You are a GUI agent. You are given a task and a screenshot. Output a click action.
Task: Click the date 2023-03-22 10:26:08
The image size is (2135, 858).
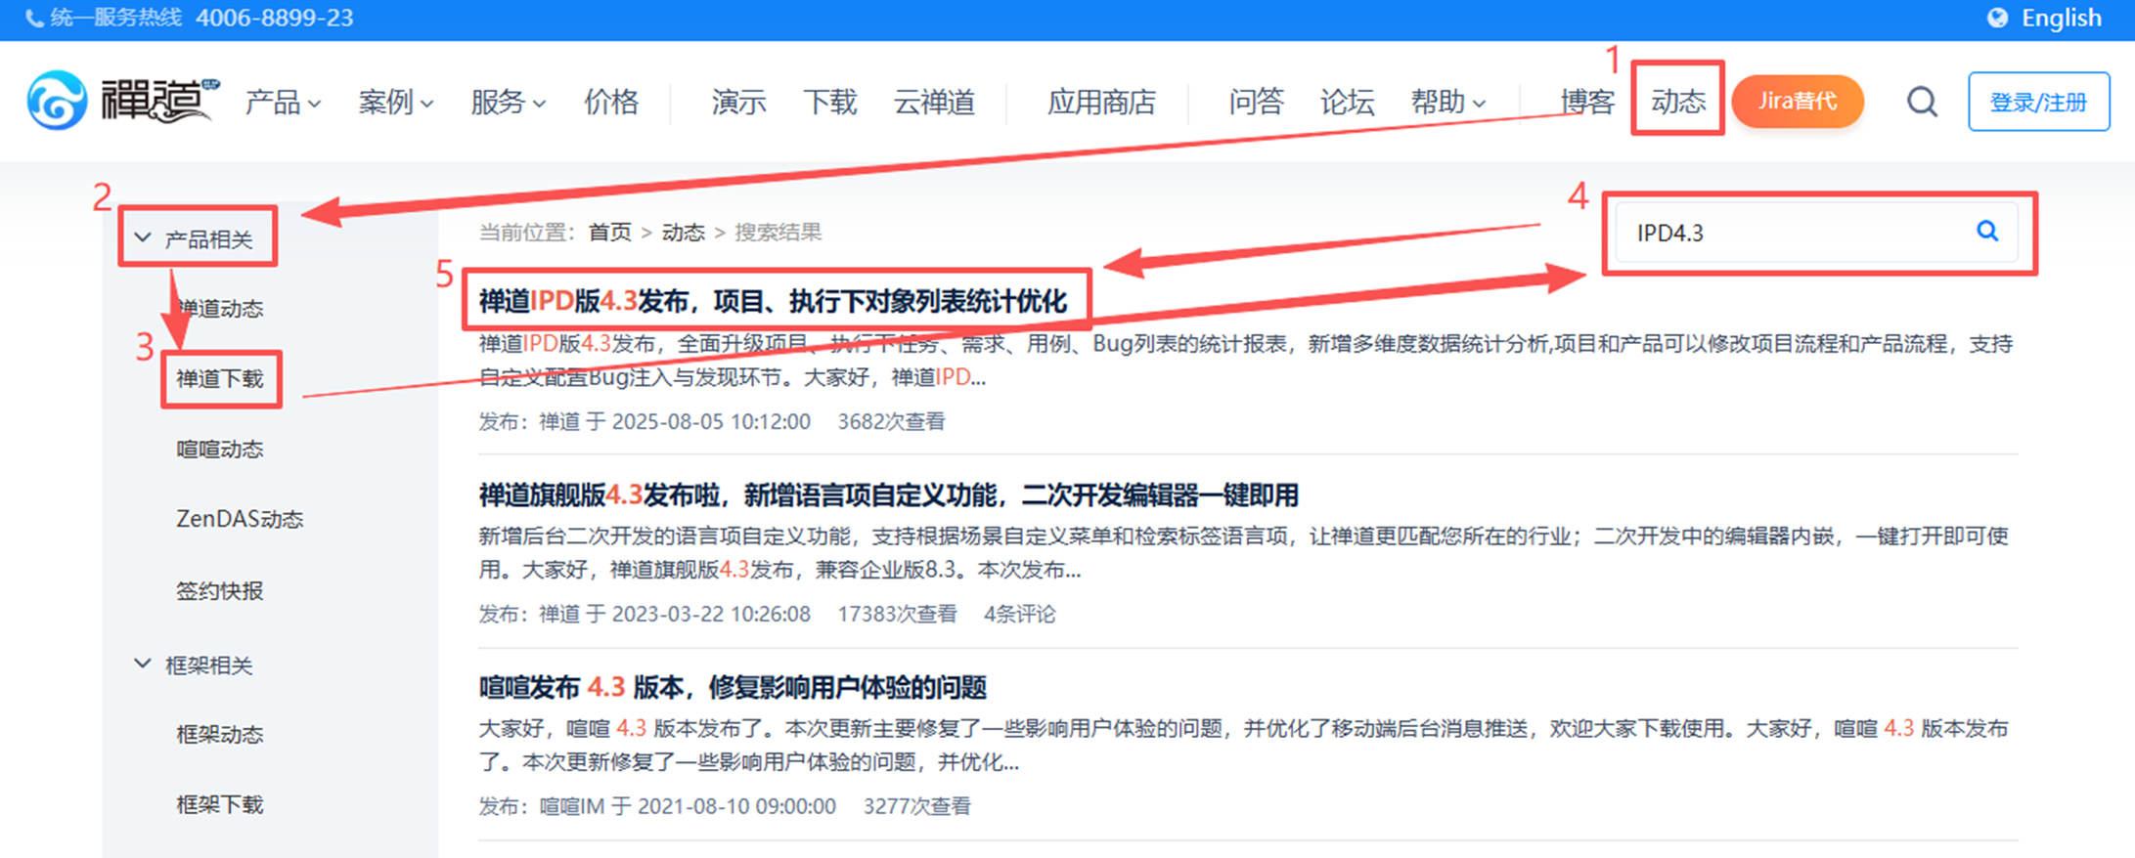pos(711,614)
